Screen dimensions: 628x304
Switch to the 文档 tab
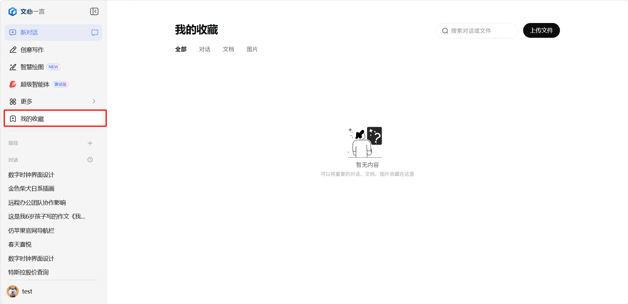click(x=228, y=49)
